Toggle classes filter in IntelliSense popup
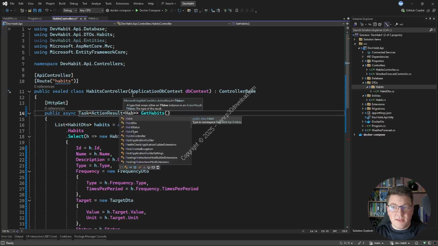Viewport: 438px width, 246px height. 126,167
